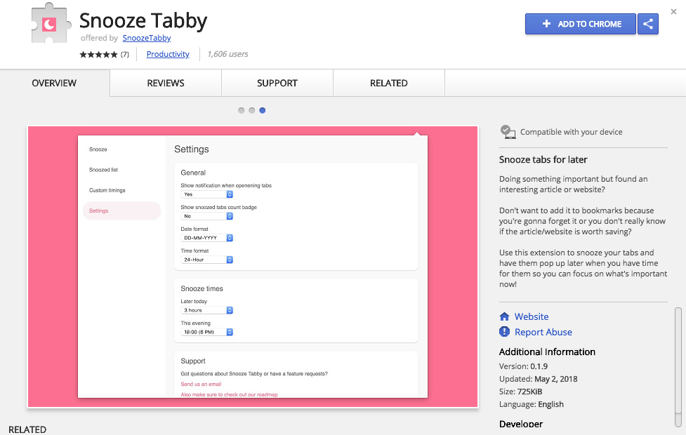Click the Snooze Tabby extension puzzle icon
The height and width of the screenshot is (435, 686).
pos(51,22)
